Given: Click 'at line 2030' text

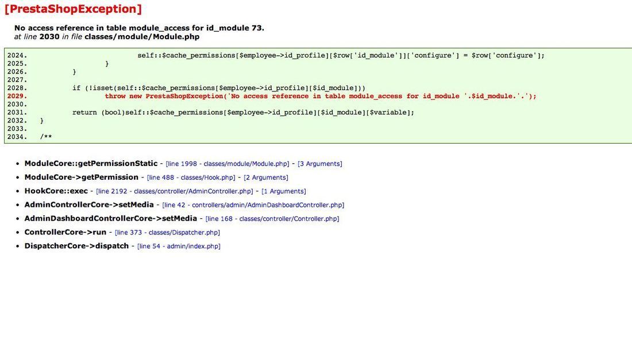Looking at the screenshot, I should [37, 37].
